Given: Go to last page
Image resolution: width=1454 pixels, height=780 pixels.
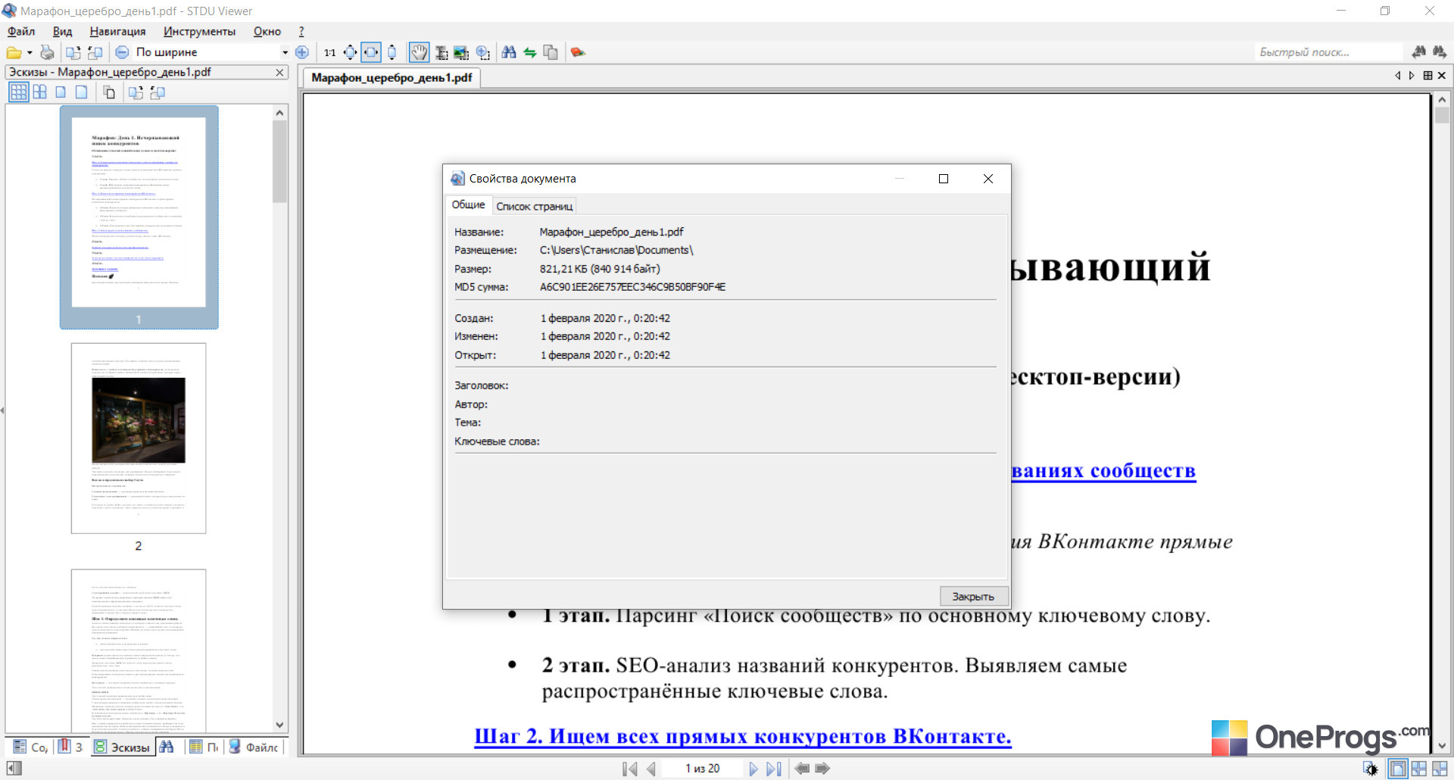Looking at the screenshot, I should click(774, 769).
